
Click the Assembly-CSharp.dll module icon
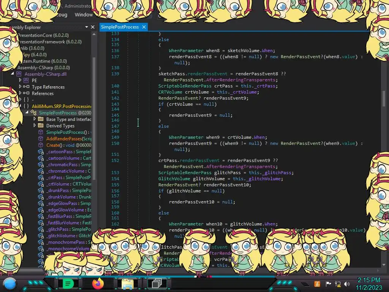(x=19, y=74)
